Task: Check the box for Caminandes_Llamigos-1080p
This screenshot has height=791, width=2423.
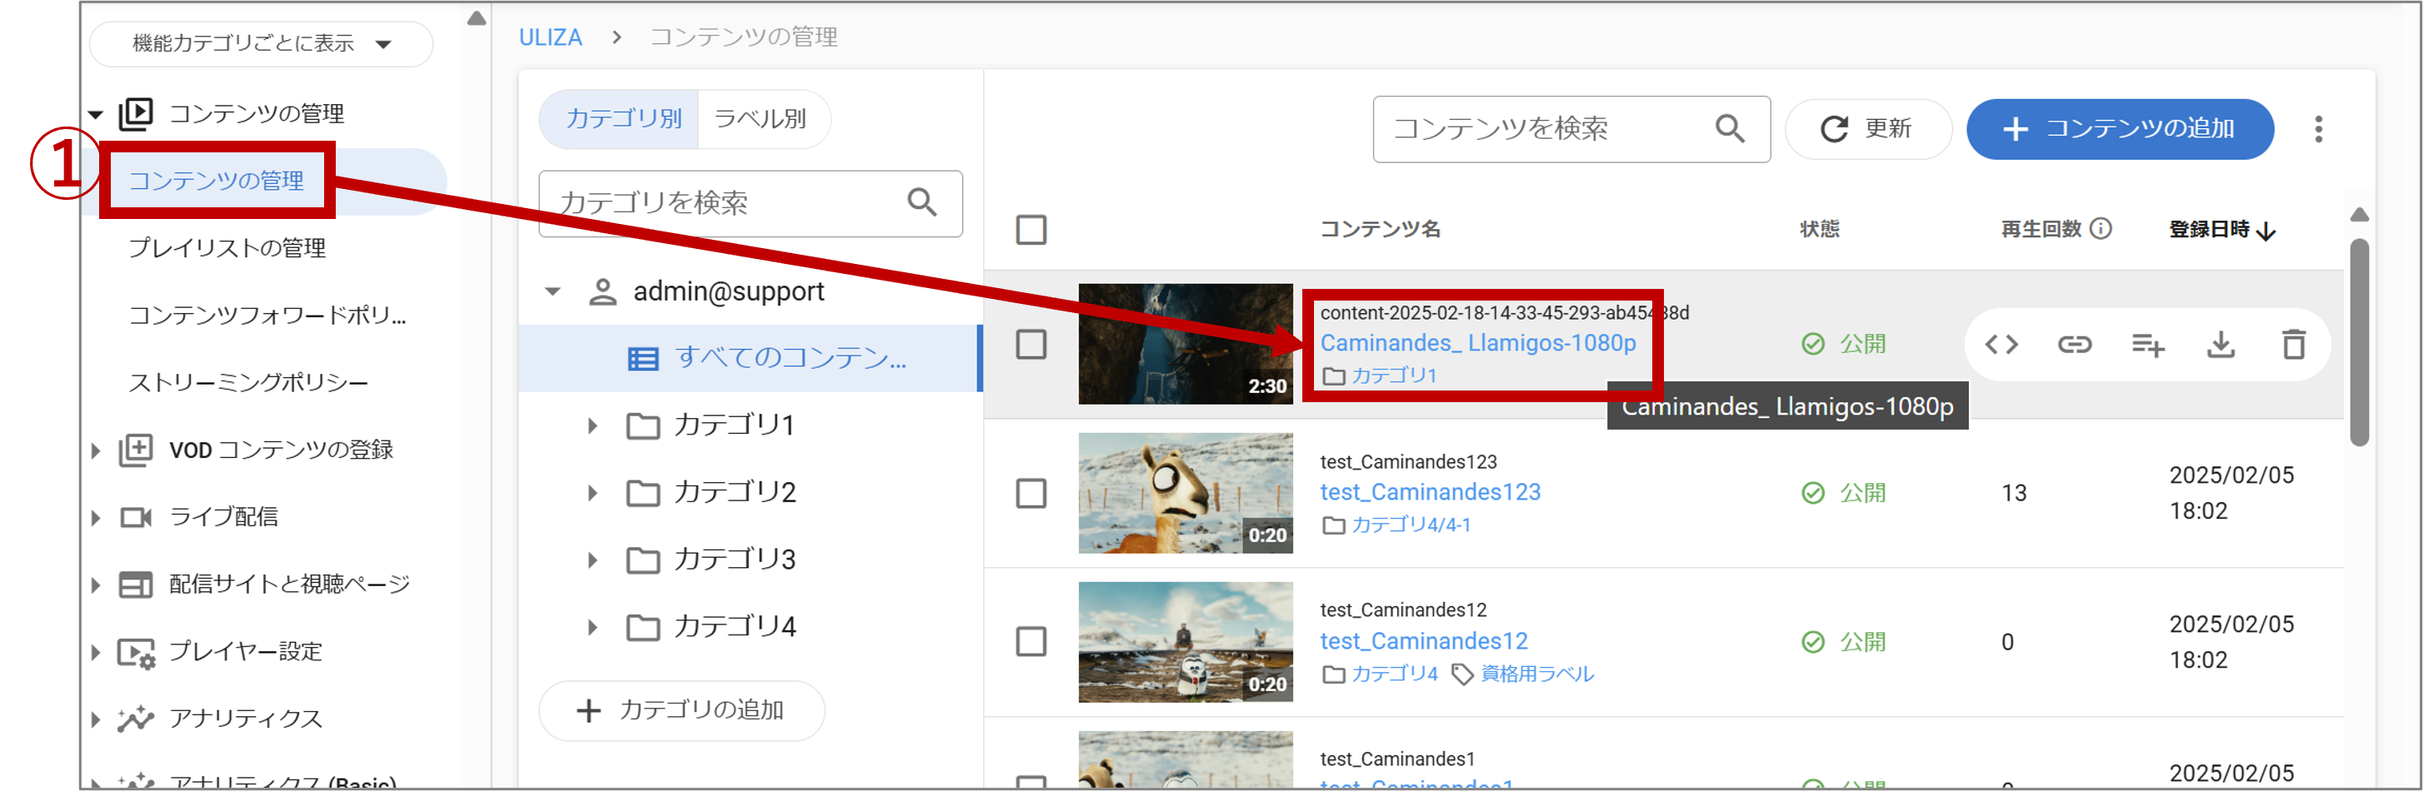Action: [1031, 345]
